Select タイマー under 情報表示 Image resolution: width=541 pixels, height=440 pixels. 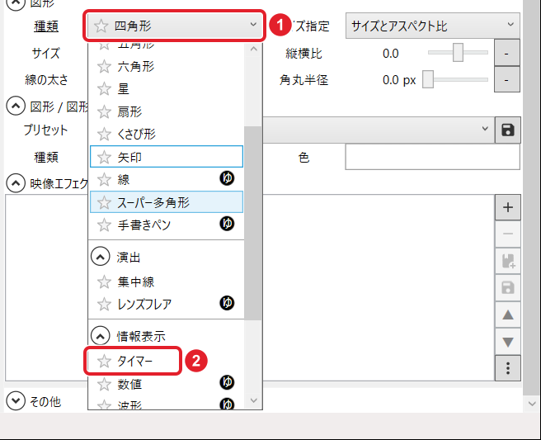pyautogui.click(x=167, y=362)
